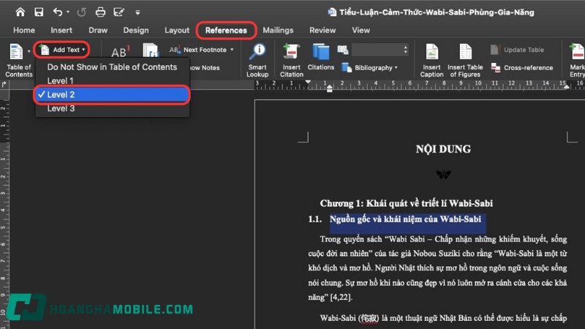
Task: Click the highlighted heading Nguồn gốc và khái niệm
Action: (405, 219)
